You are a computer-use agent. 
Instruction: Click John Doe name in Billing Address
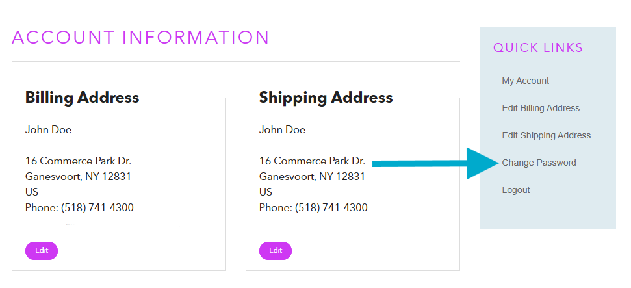tap(48, 129)
